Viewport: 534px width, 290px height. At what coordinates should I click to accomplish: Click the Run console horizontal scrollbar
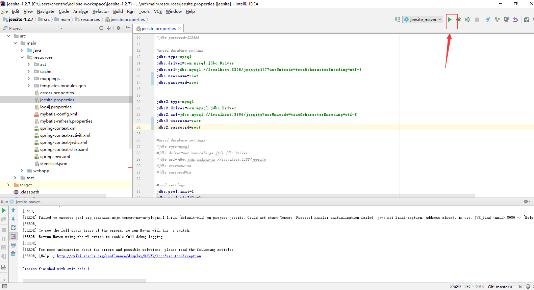click(x=84, y=281)
